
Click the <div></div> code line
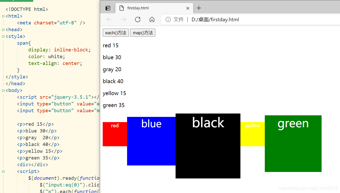33,165
